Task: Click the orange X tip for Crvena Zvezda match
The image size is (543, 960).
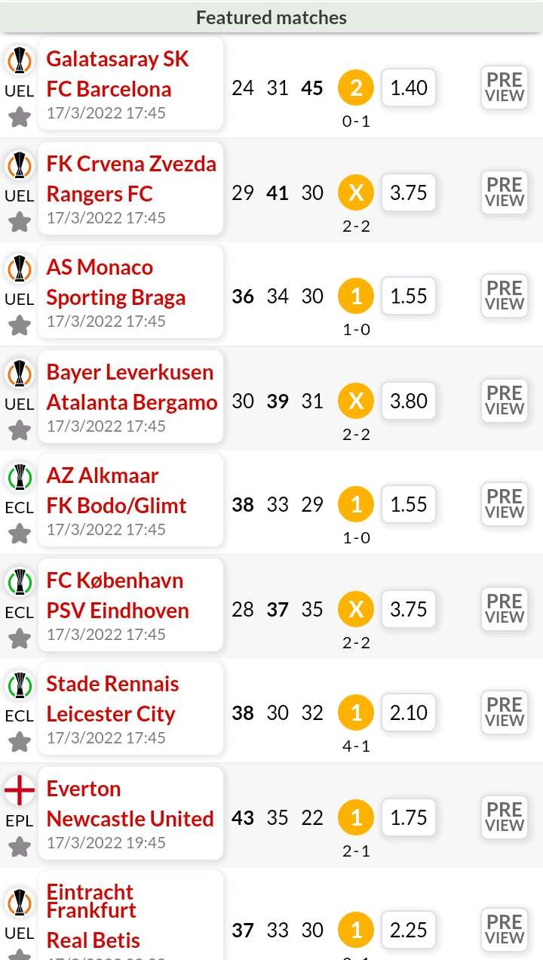Action: click(356, 193)
